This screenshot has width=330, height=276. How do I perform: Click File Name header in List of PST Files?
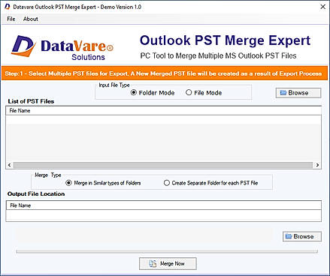[163, 110]
